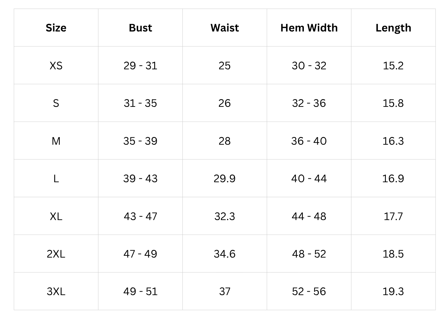
Task: Click hem width value 44 - 48
Action: click(309, 217)
